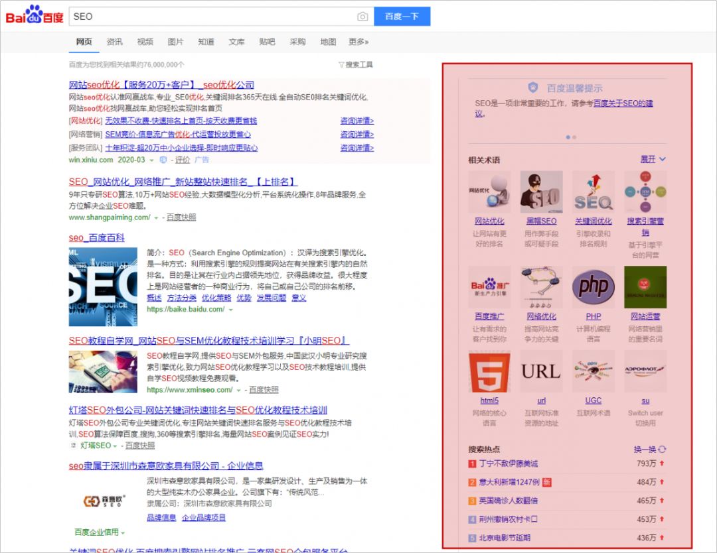Switch to the 图片 tab
The height and width of the screenshot is (553, 717).
click(x=175, y=40)
